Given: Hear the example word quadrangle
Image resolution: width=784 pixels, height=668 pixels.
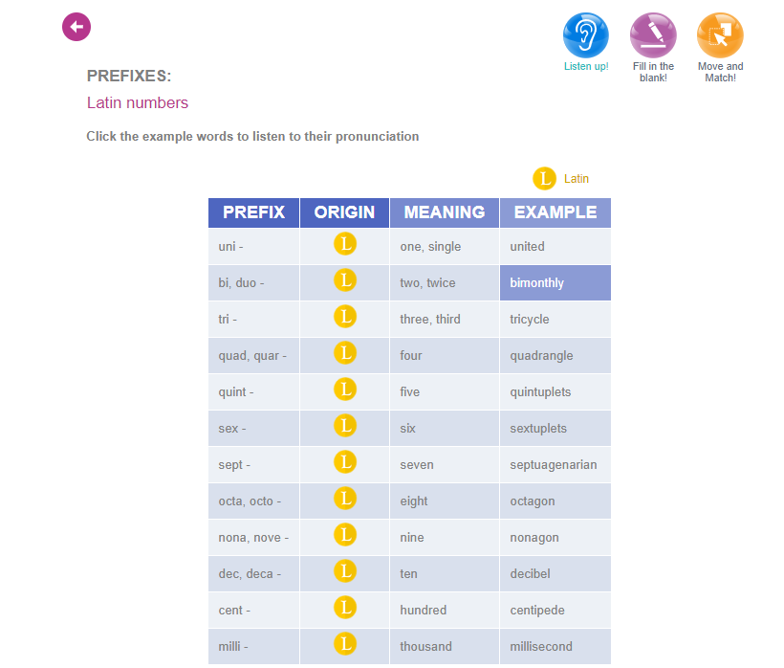Looking at the screenshot, I should tap(541, 356).
